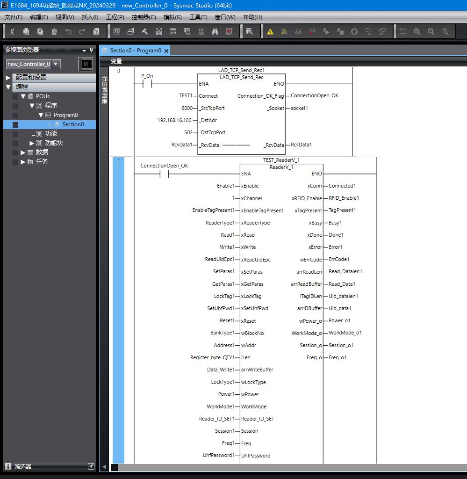
Task: Click the zoom out magnifier icon
Action: [431, 31]
